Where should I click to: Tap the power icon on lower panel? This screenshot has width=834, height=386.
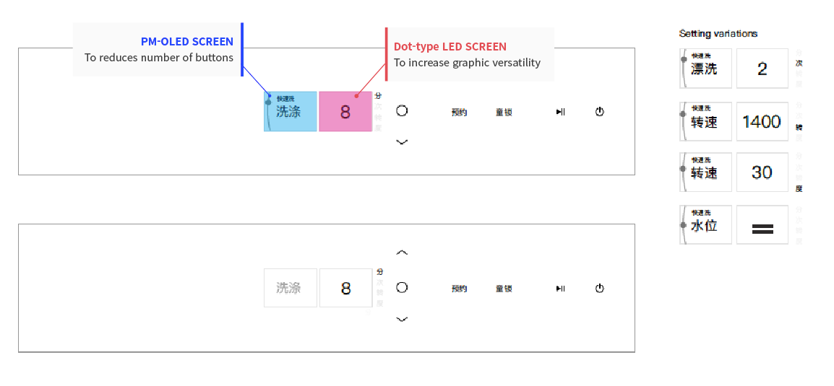coord(599,289)
